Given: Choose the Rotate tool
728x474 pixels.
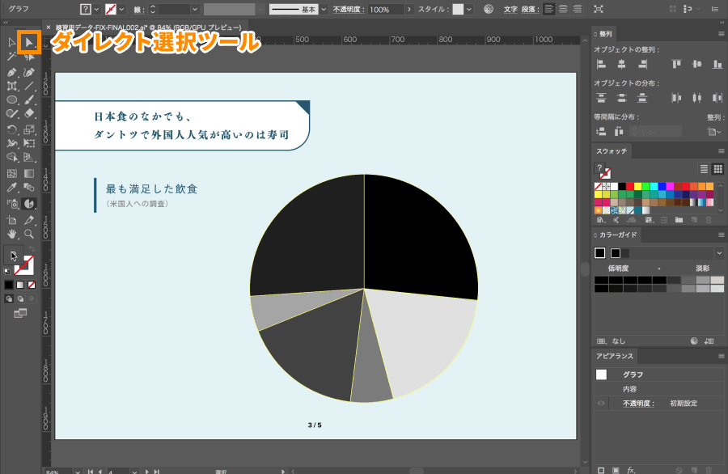Looking at the screenshot, I should pyautogui.click(x=11, y=129).
